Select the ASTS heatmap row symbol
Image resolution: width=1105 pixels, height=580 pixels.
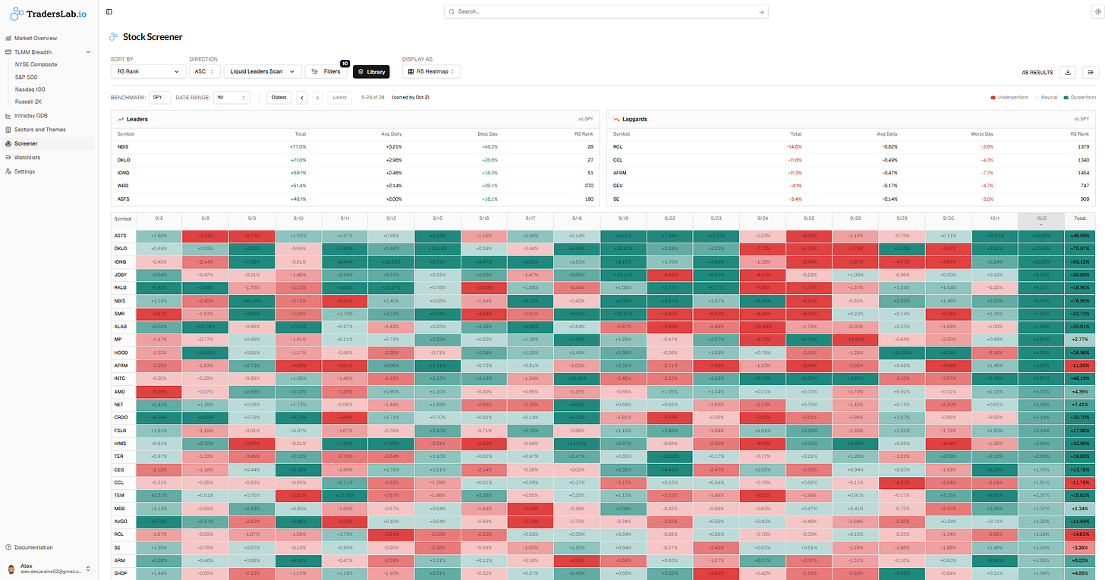120,236
